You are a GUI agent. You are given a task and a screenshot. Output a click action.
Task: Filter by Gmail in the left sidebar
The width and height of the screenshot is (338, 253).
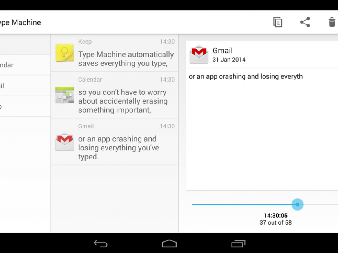tap(11, 85)
